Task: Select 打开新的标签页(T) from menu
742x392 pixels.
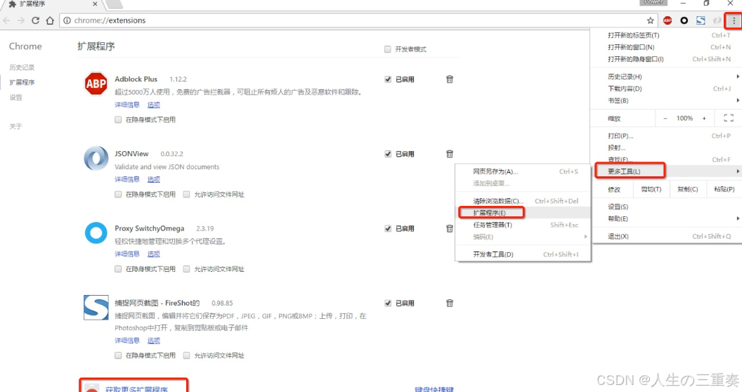Action: (x=666, y=35)
